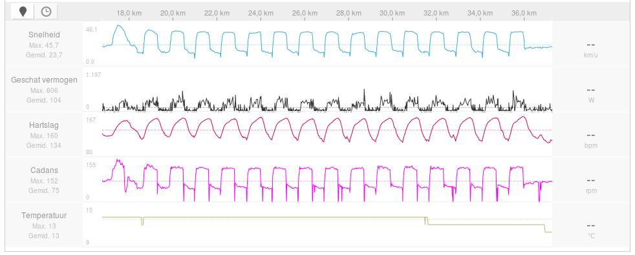Click the cadence Max. 152 value
Image resolution: width=635 pixels, height=255 pixels.
coord(44,181)
